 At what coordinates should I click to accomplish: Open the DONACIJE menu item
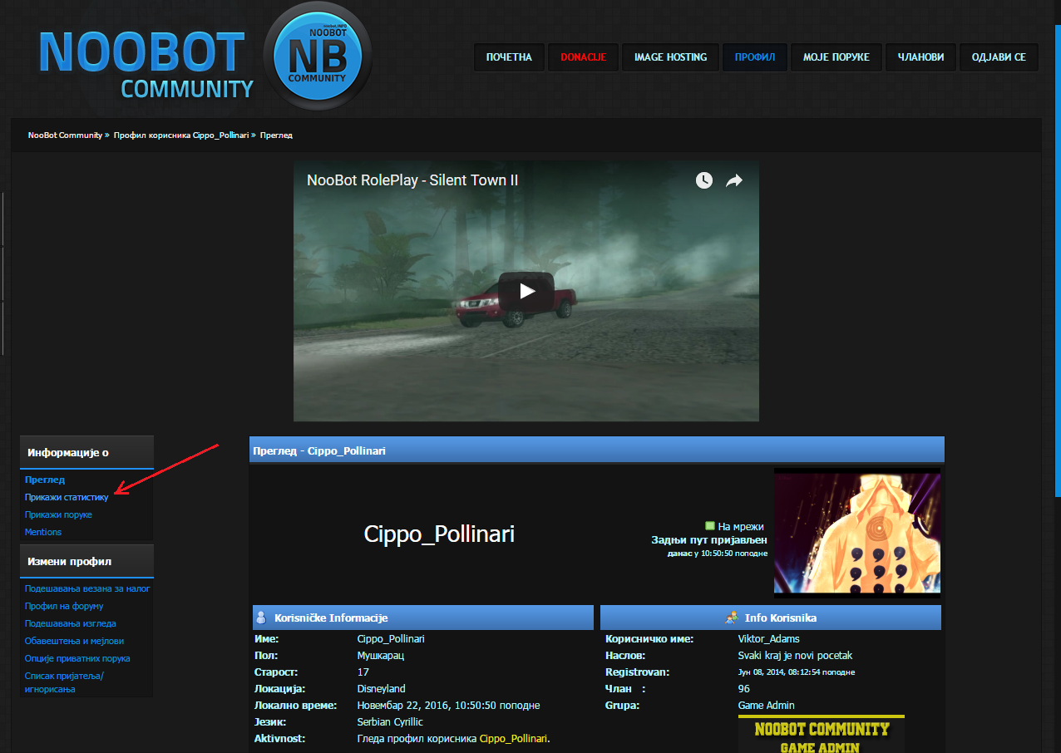point(583,57)
